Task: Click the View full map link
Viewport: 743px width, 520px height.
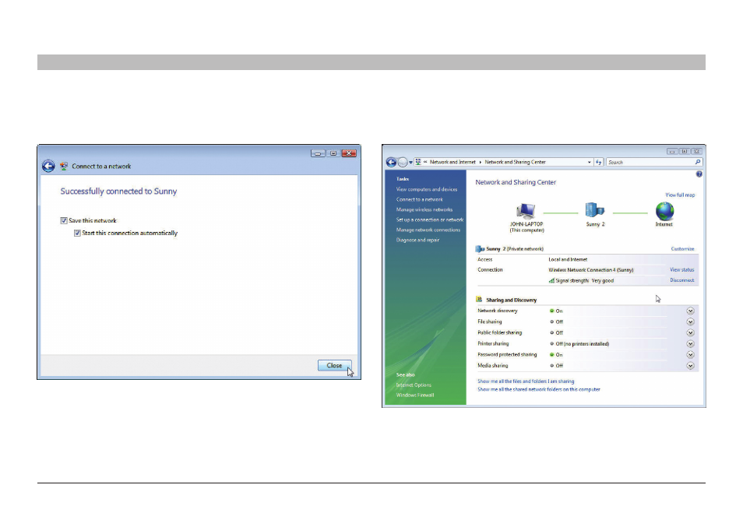Action: pyautogui.click(x=680, y=195)
